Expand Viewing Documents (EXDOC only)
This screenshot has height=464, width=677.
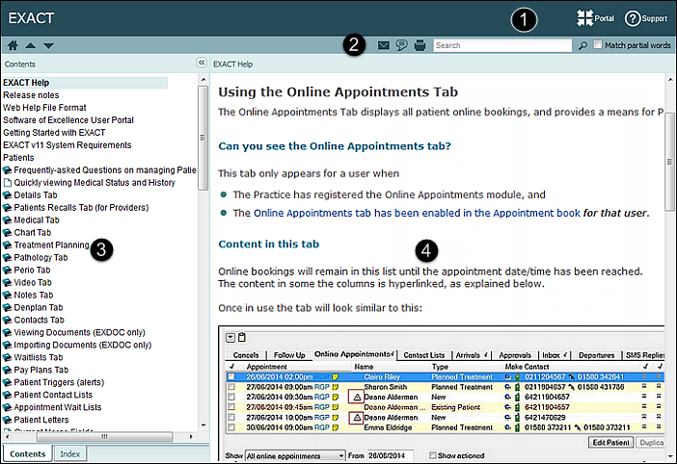point(79,333)
